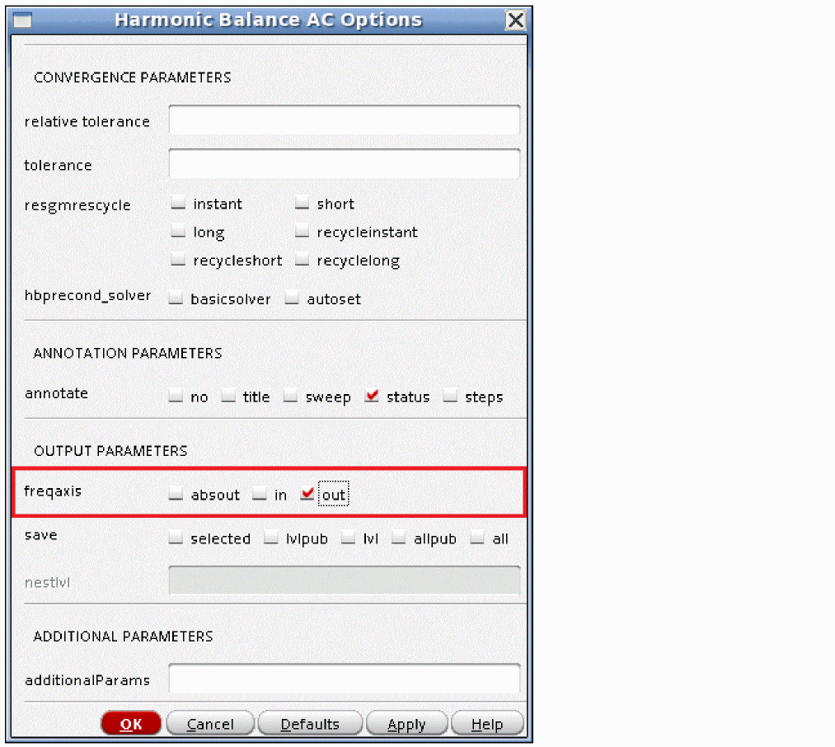The image size is (835, 747).
Task: Check the recycleinstant option
Action: pyautogui.click(x=302, y=231)
